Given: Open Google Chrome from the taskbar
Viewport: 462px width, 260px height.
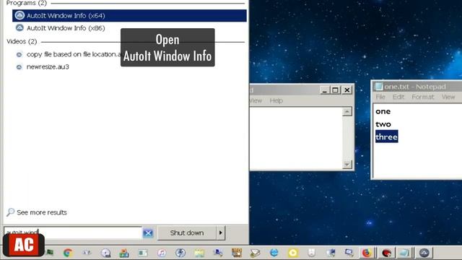Looking at the screenshot, I should pos(68,253).
